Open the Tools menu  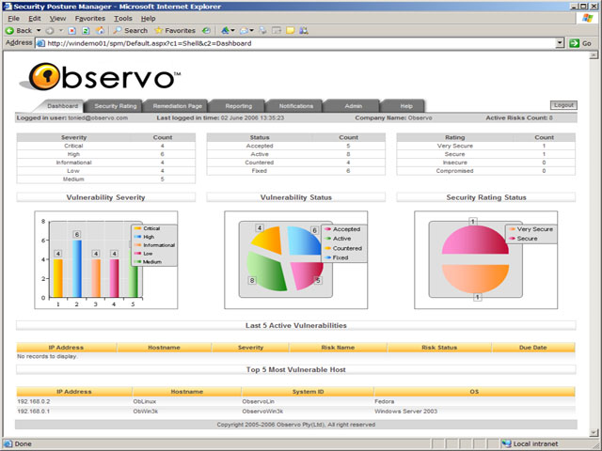pyautogui.click(x=123, y=19)
